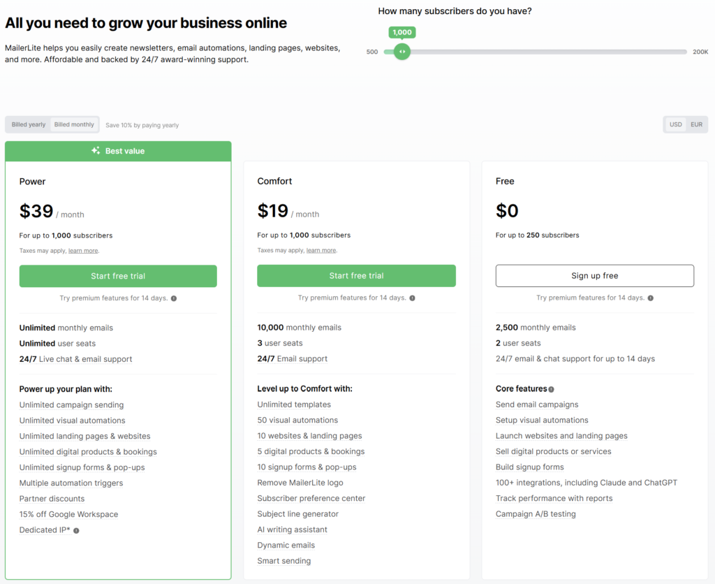
Task: Click the info icon beside Core features
Action: click(552, 389)
